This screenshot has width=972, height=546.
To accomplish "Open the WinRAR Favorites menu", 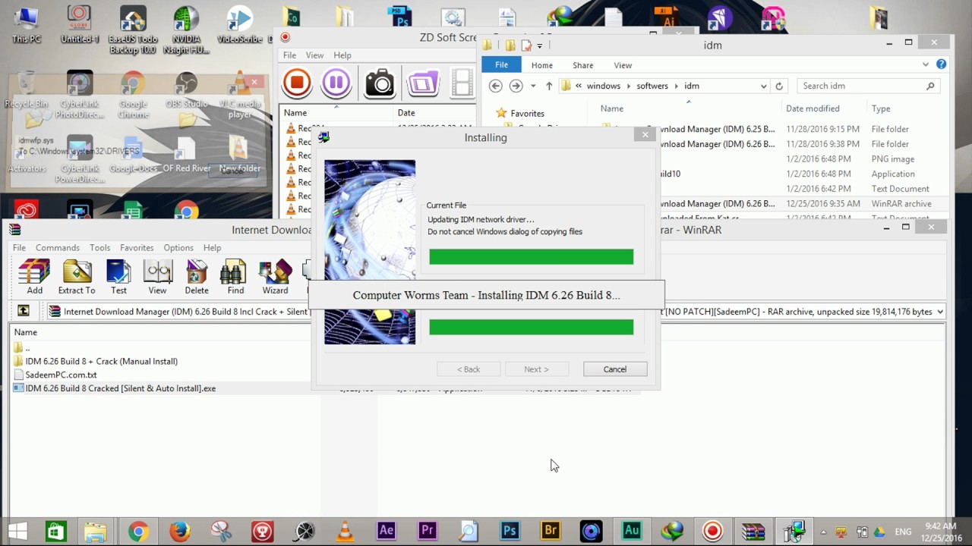I will (x=137, y=247).
